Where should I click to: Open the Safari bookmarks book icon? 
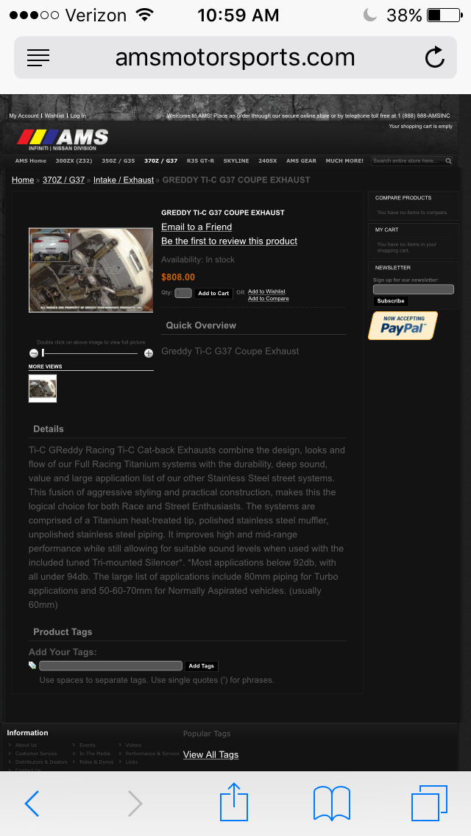(x=332, y=803)
